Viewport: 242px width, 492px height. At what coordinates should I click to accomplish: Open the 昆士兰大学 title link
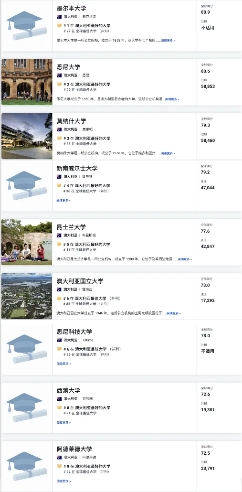pos(71,227)
